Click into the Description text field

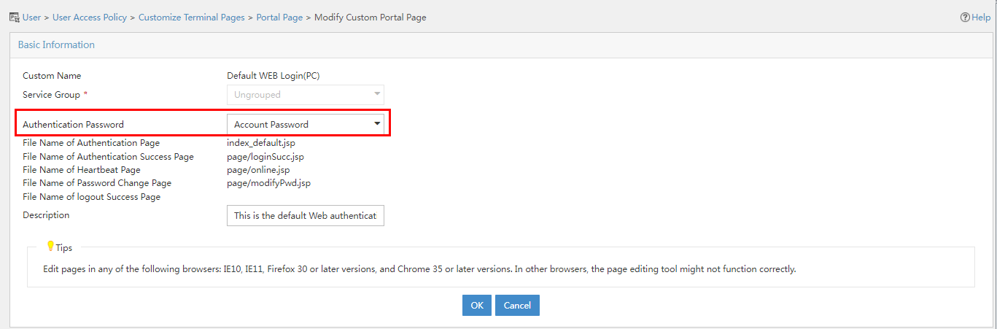coord(306,216)
